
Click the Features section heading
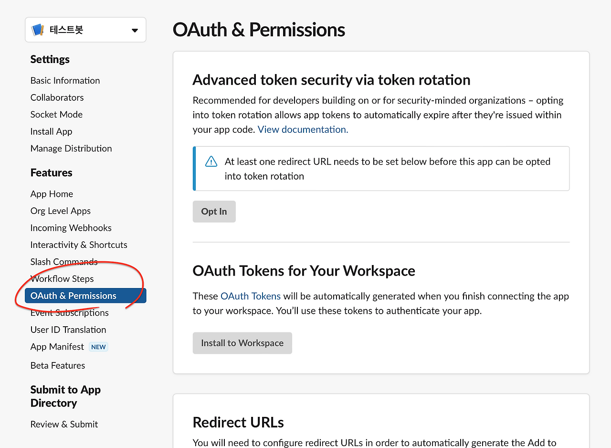(52, 173)
